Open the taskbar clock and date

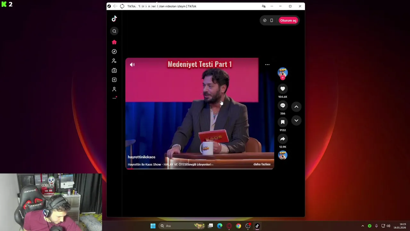[x=400, y=226]
